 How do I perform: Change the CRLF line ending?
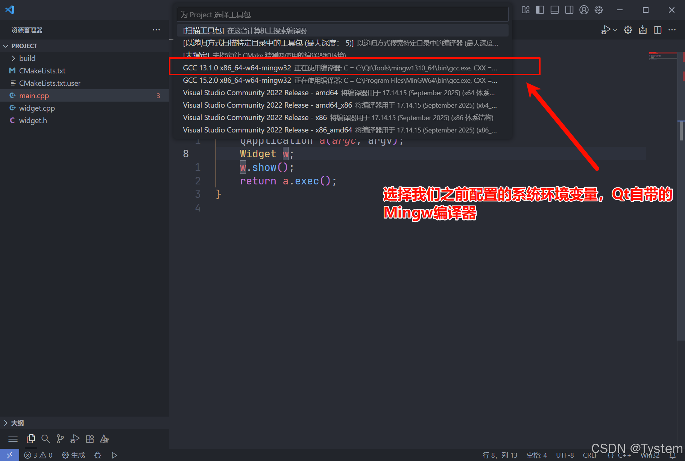590,455
